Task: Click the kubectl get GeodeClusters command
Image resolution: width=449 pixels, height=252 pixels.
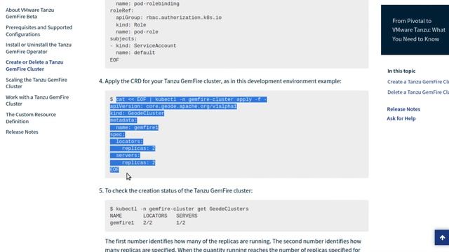Action: point(180,209)
